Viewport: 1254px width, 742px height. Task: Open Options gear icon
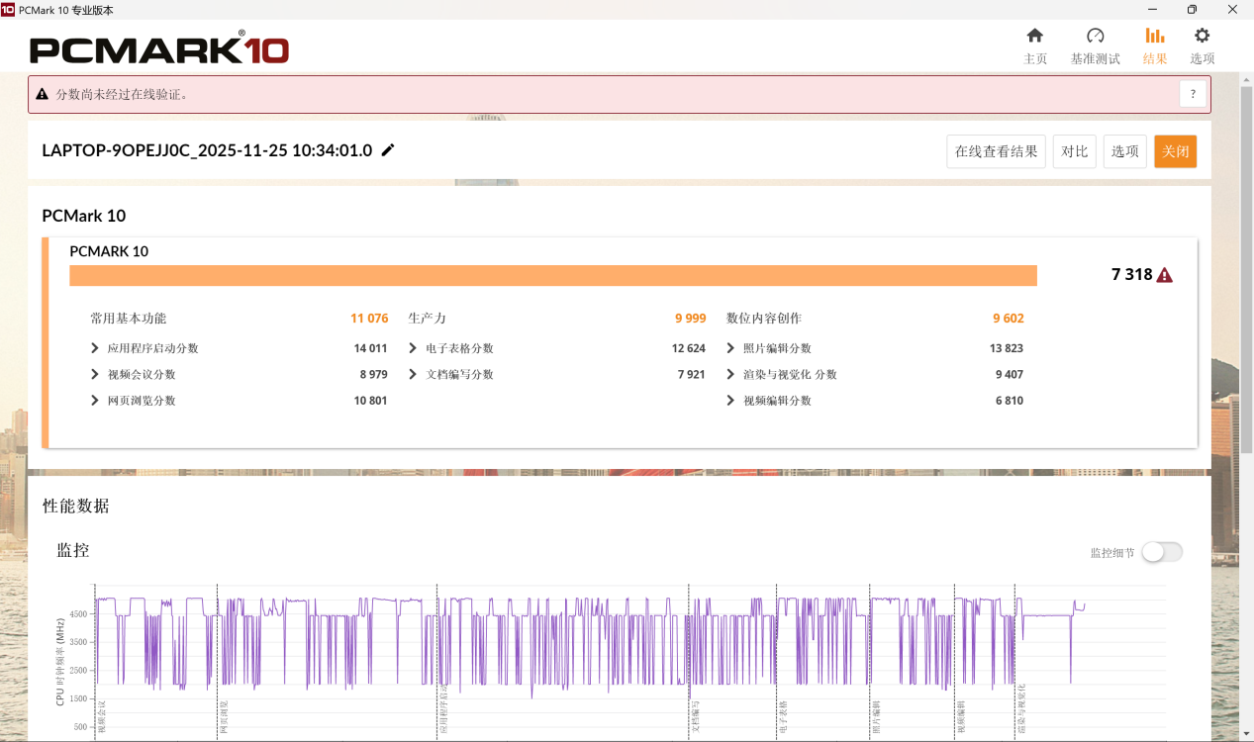click(x=1202, y=37)
